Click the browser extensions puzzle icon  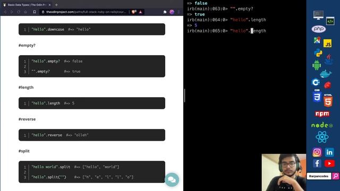click(x=165, y=12)
